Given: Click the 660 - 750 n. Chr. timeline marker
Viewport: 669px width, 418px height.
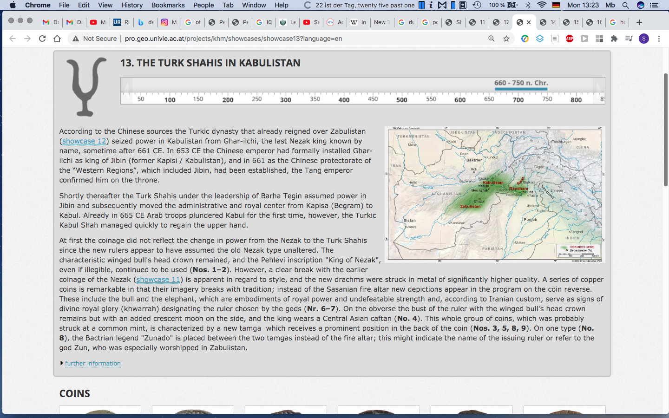Looking at the screenshot, I should tap(521, 84).
